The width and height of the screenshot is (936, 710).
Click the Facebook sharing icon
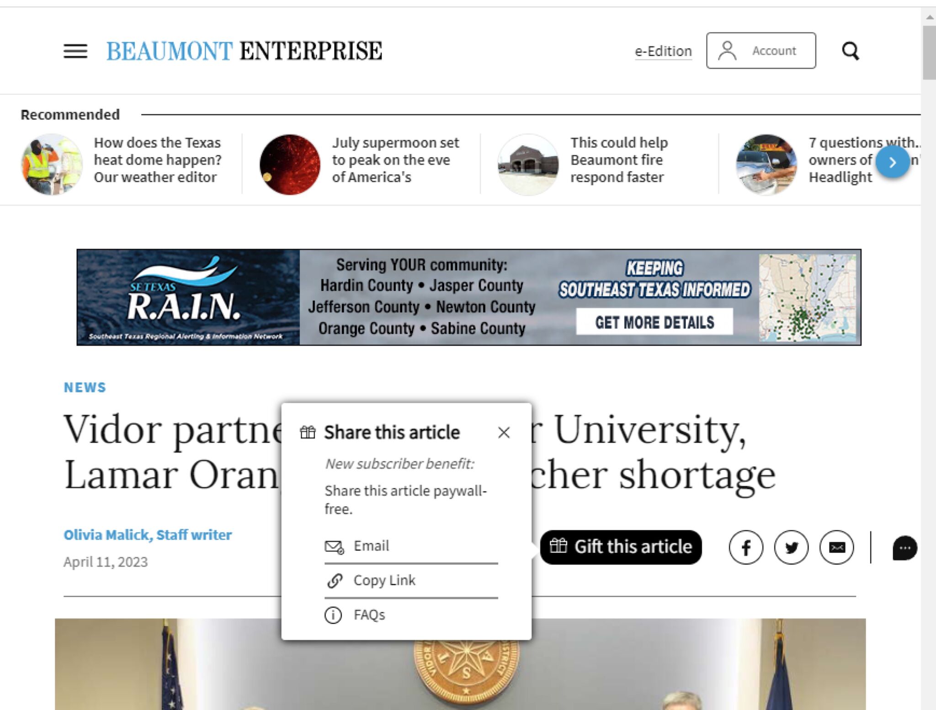click(746, 547)
